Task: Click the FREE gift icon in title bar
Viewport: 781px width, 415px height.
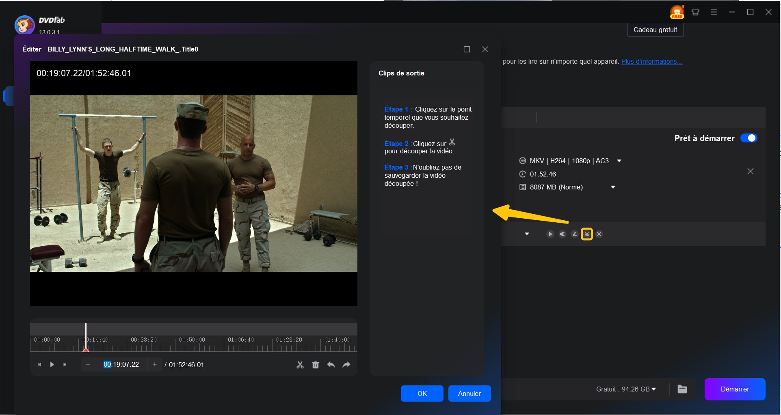Action: (677, 12)
